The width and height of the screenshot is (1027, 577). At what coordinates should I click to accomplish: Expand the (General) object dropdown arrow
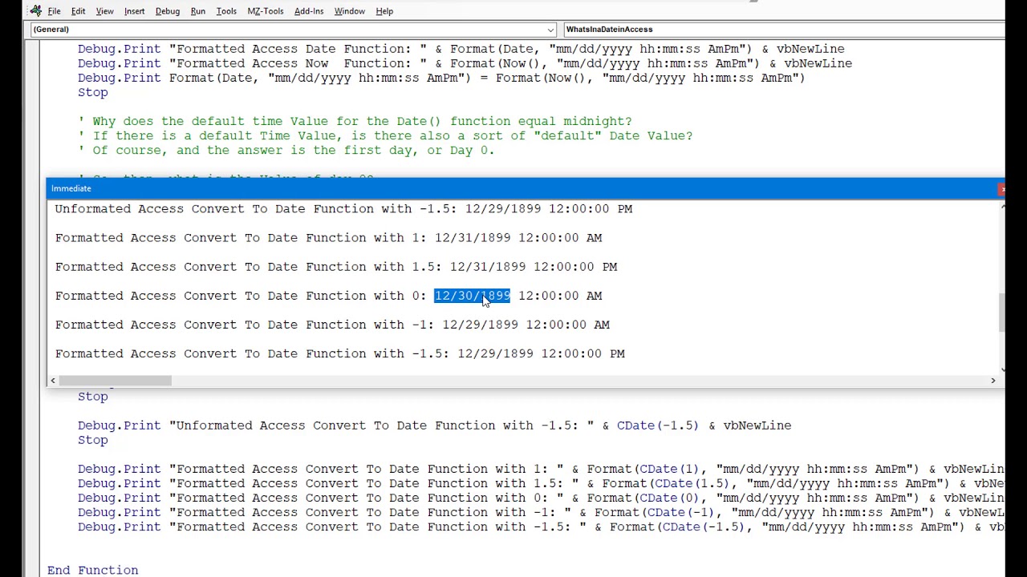tap(550, 30)
